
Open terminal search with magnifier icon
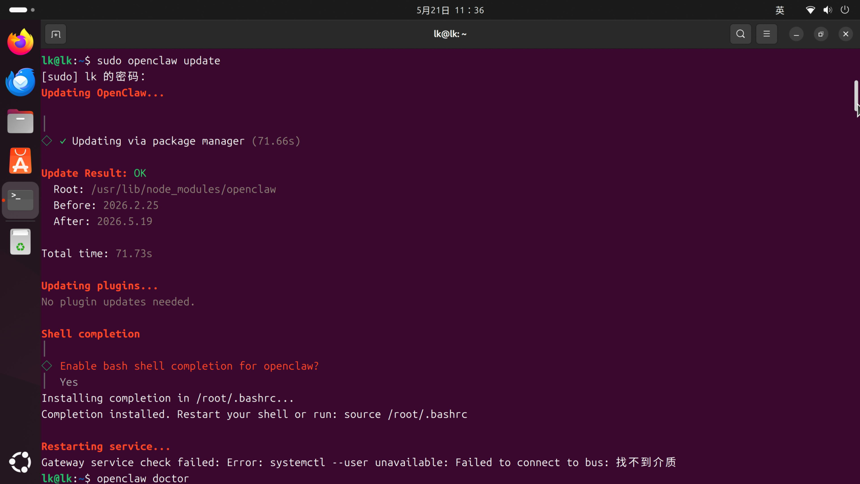[x=740, y=34]
